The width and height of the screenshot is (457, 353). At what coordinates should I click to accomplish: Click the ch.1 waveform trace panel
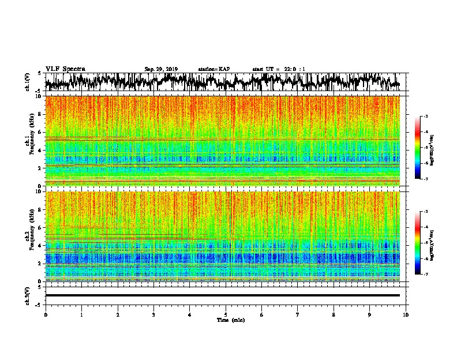226,82
